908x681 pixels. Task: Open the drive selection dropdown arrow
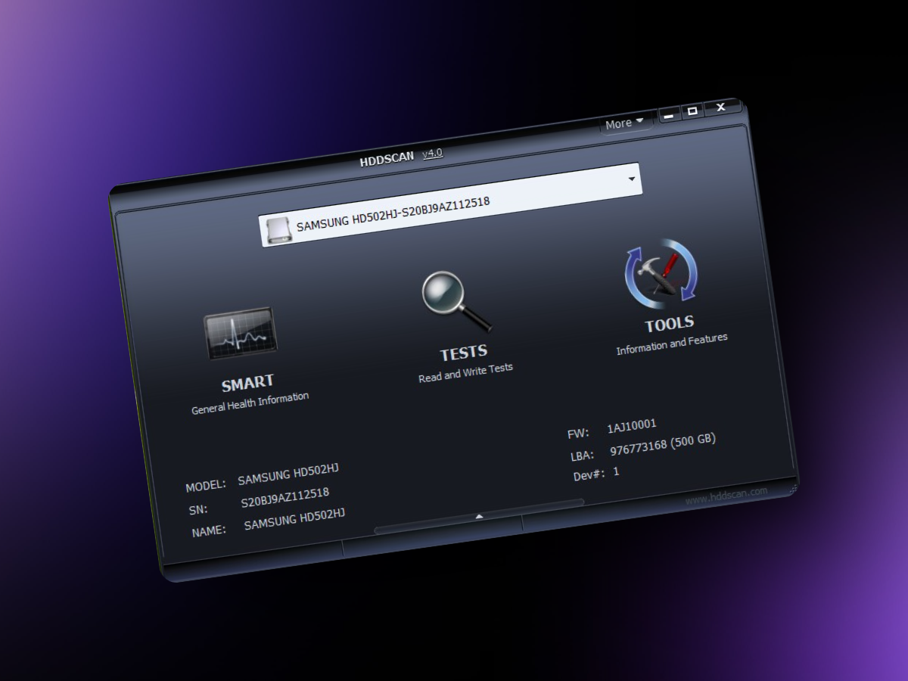[631, 179]
